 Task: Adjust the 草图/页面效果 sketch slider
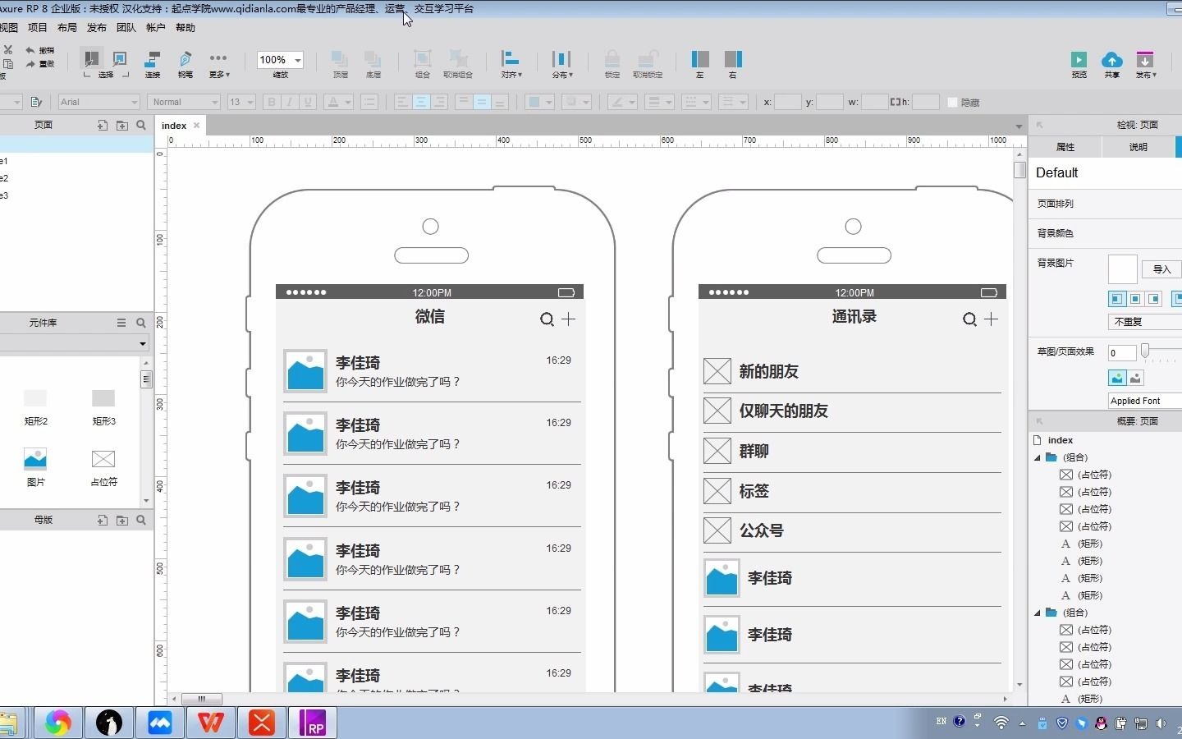click(1145, 351)
